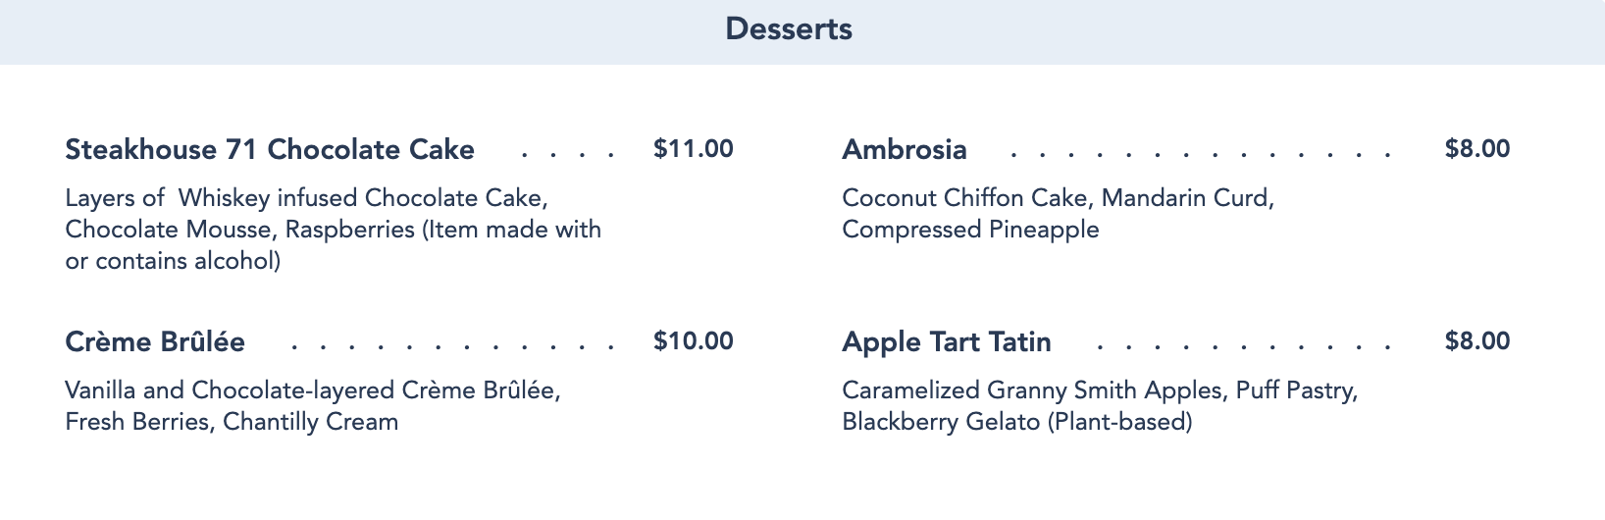This screenshot has height=520, width=1605.
Task: Click the Apple Tart Tatin $8.00 price
Action: pos(1477,341)
